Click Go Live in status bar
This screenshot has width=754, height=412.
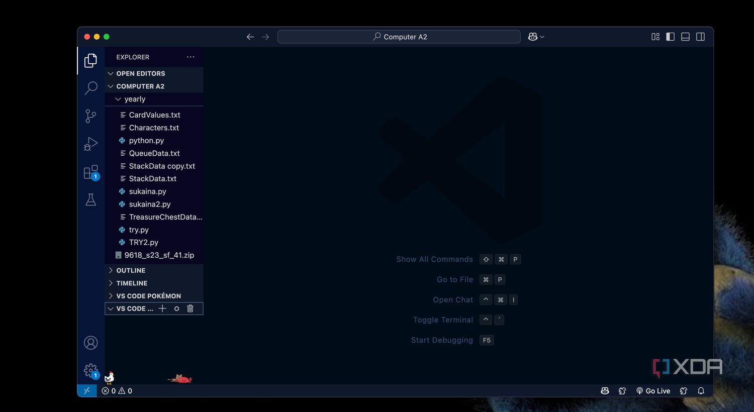[653, 391]
